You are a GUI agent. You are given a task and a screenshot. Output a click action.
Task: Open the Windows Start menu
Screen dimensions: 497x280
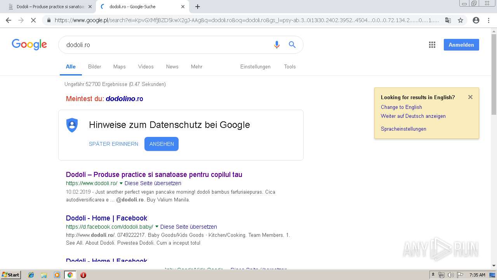[10, 275]
